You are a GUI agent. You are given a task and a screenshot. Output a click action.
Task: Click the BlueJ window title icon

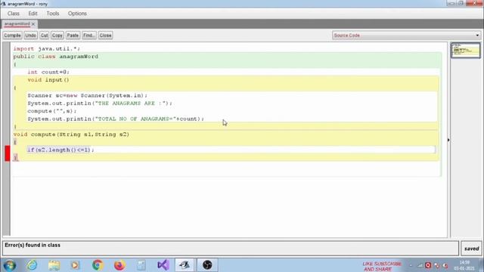pos(3,4)
